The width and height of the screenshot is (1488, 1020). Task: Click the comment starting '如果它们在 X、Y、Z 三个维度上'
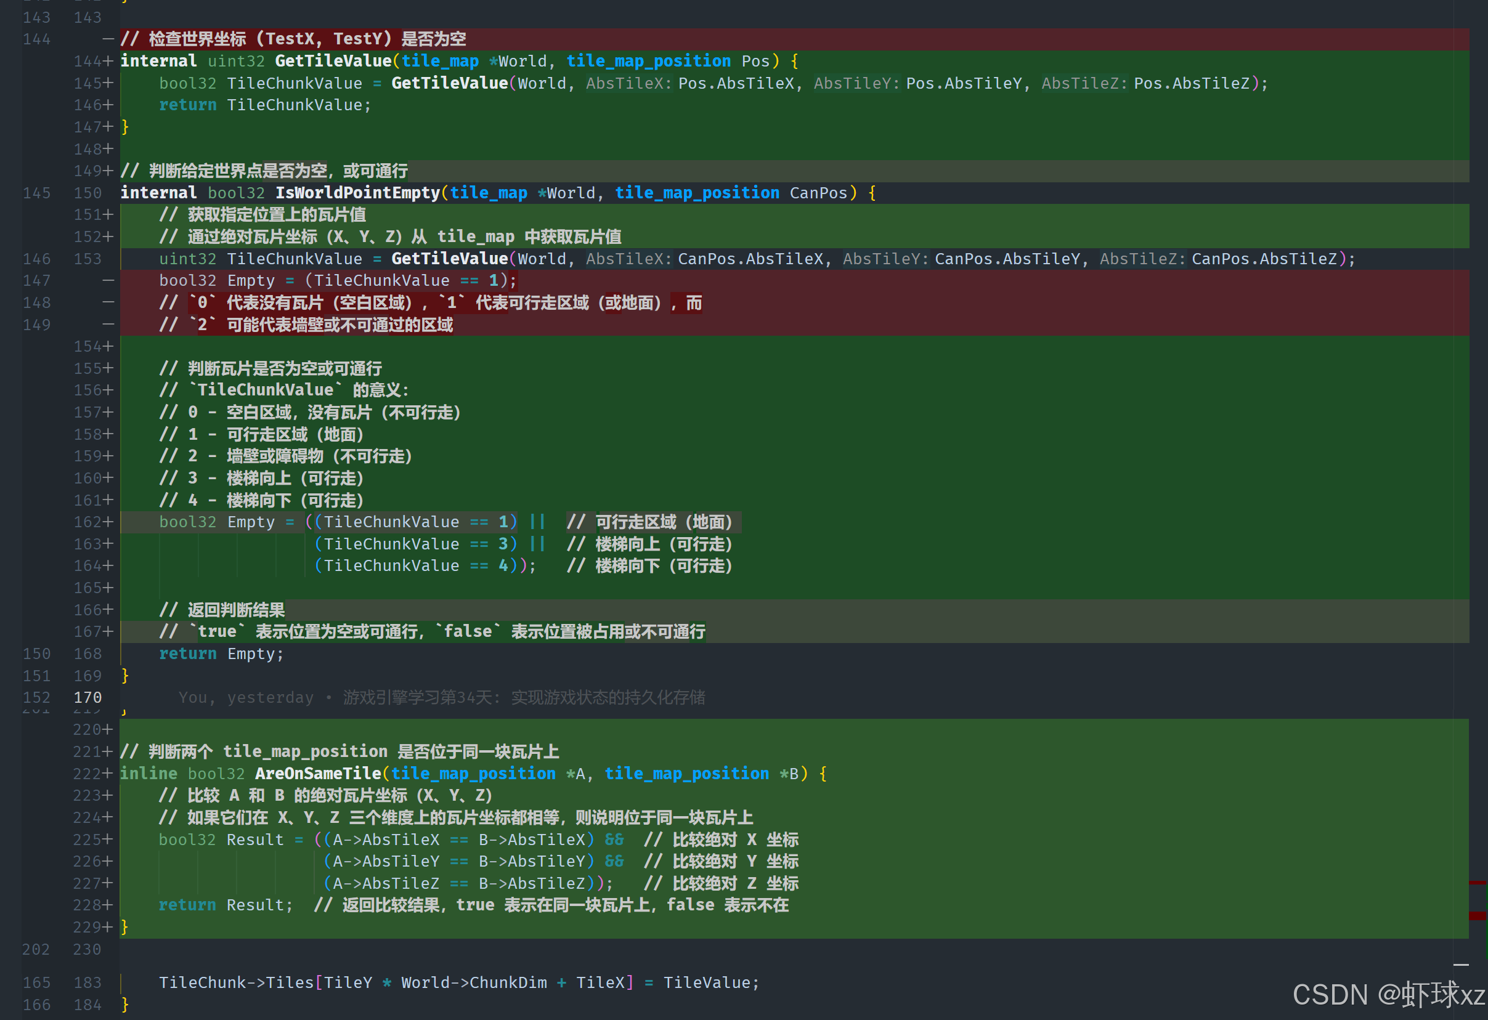(x=456, y=818)
